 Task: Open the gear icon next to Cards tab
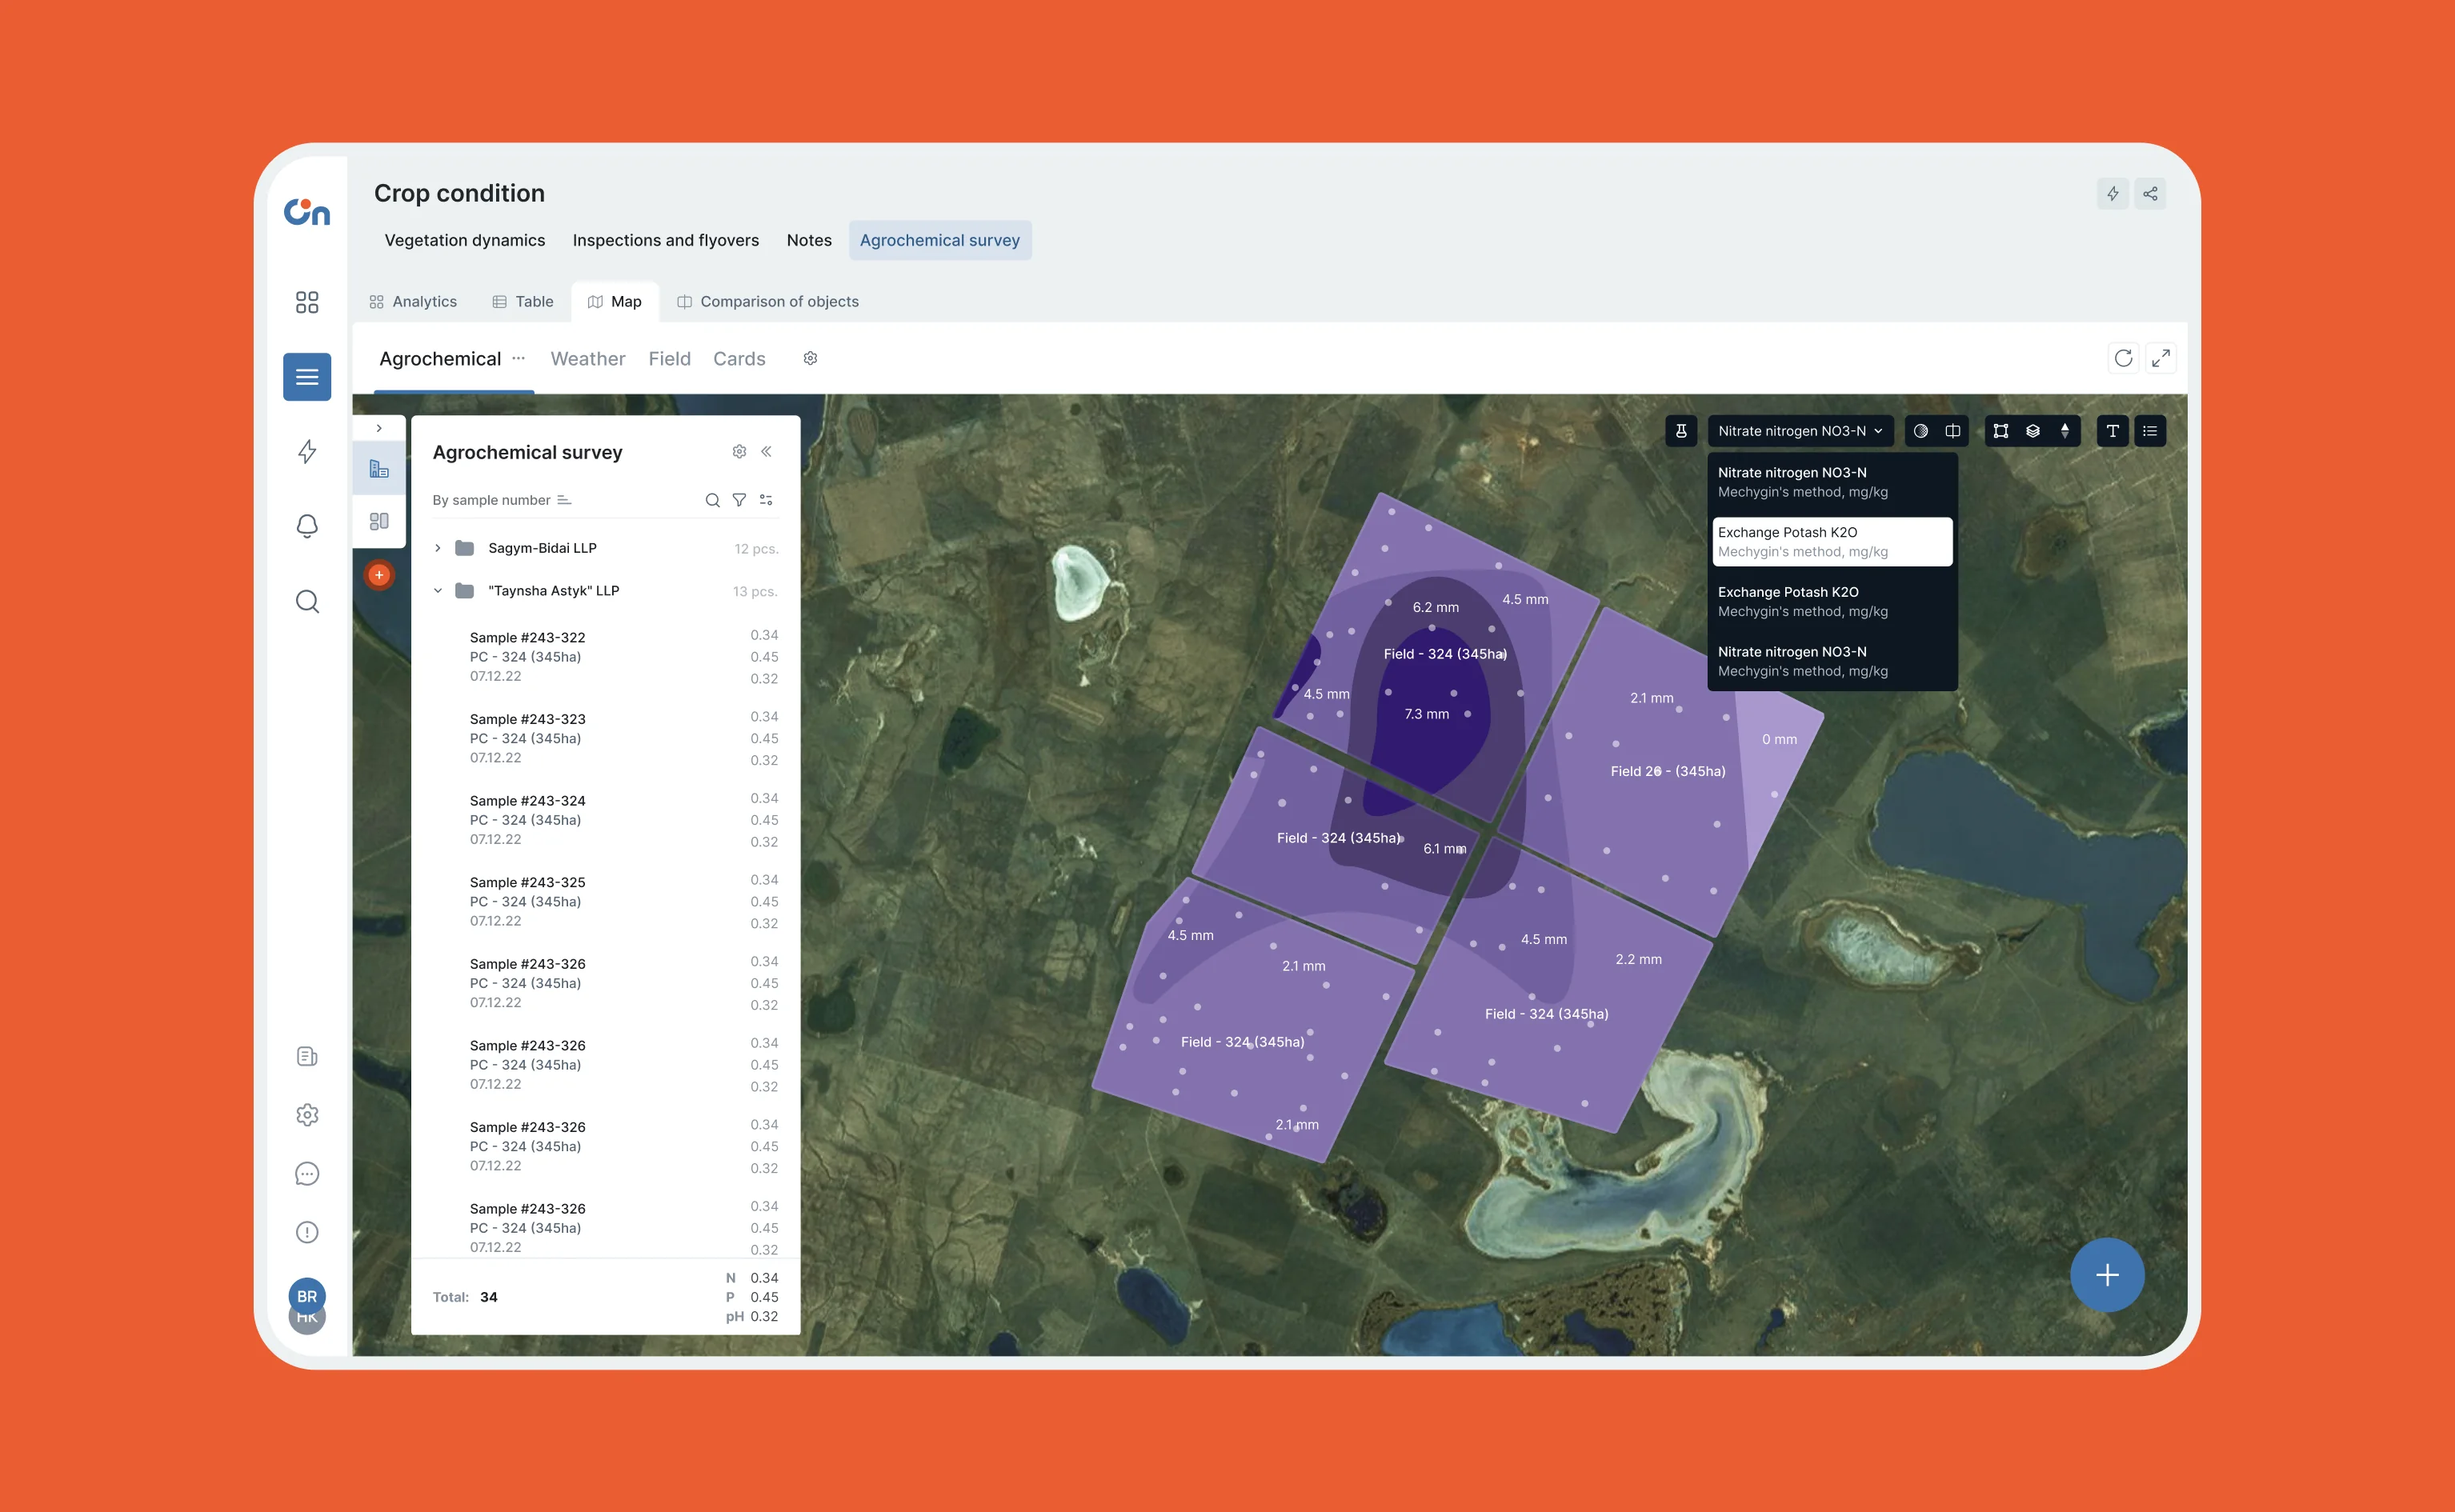tap(810, 358)
